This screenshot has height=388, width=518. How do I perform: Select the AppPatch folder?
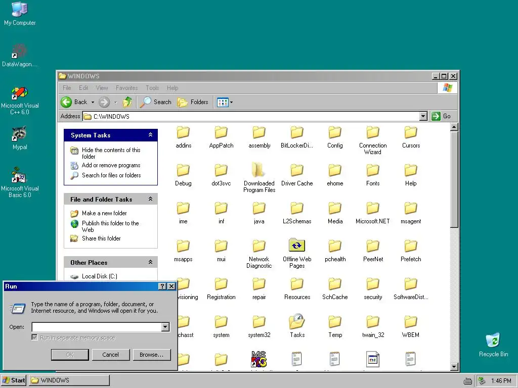(221, 137)
